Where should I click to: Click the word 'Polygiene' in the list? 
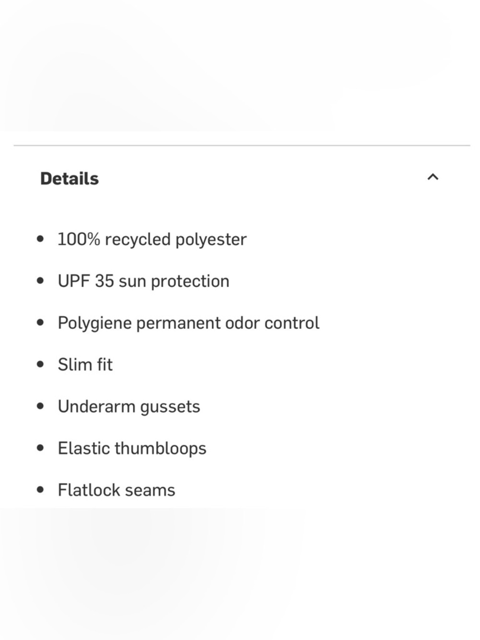[x=95, y=323]
